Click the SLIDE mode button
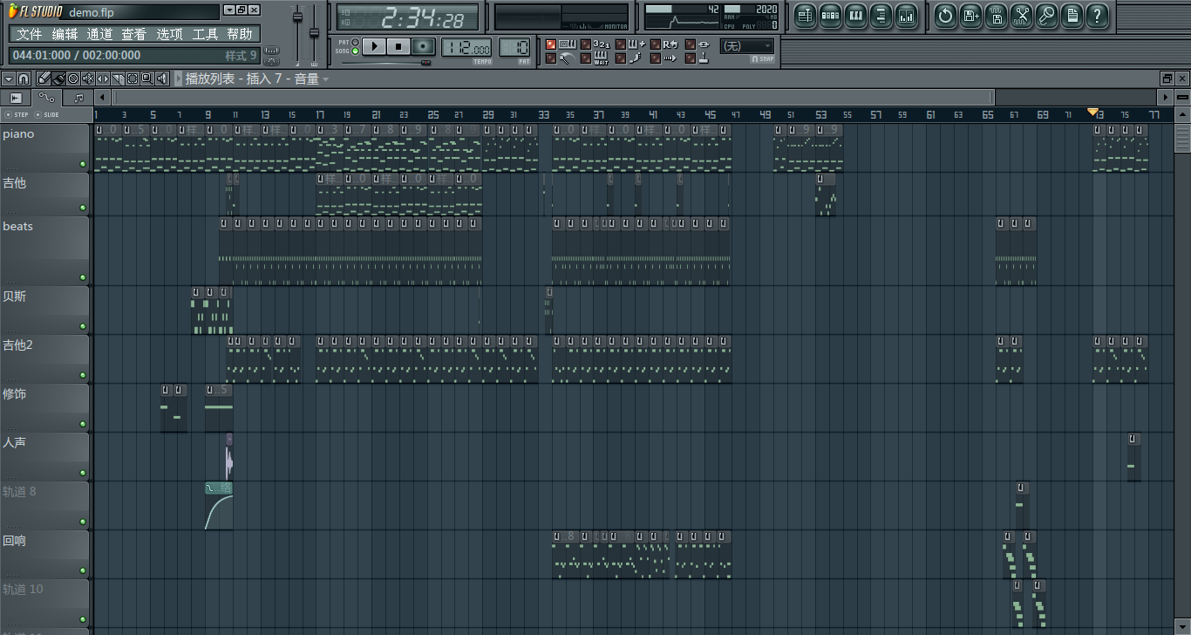Image resolution: width=1191 pixels, height=635 pixels. point(47,114)
